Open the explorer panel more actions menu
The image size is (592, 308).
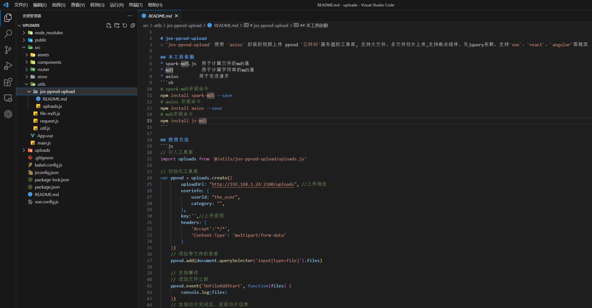[130, 16]
